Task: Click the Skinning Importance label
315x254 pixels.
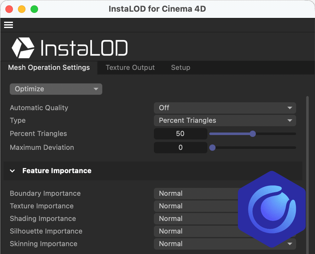Action: point(44,244)
